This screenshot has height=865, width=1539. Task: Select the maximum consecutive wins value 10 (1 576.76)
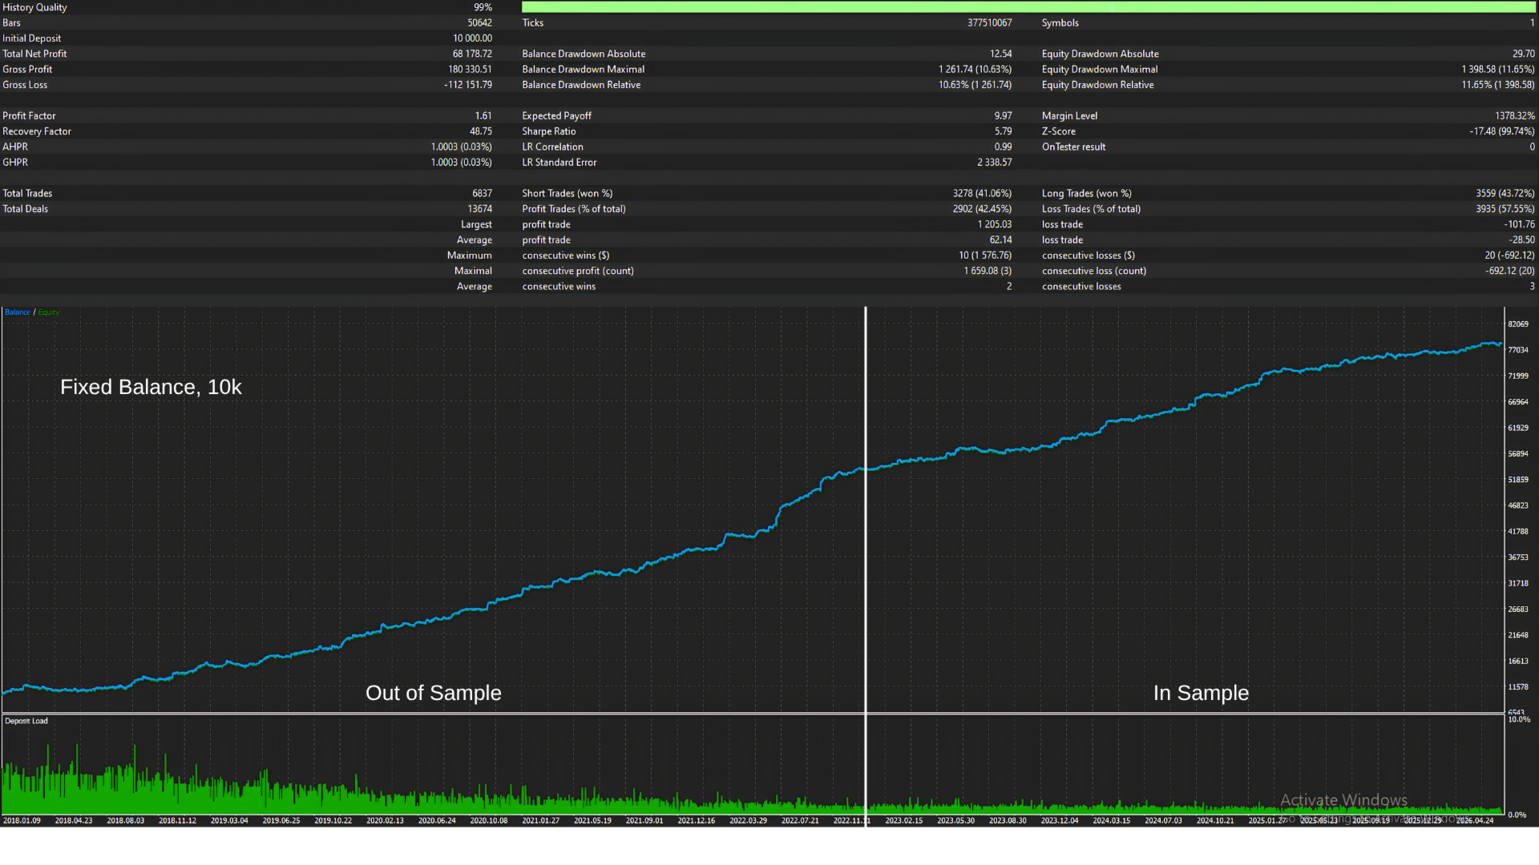click(x=985, y=255)
